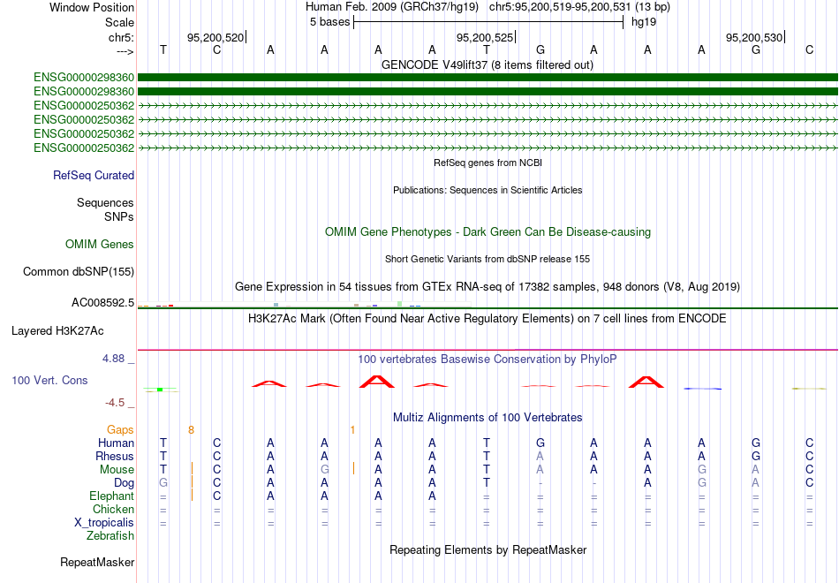This screenshot has width=839, height=583.
Task: Click the GTEx expression bar chart
Action: click(305, 305)
